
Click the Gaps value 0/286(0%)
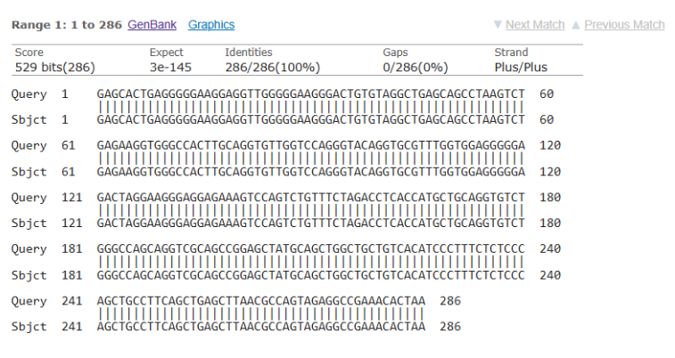click(416, 68)
